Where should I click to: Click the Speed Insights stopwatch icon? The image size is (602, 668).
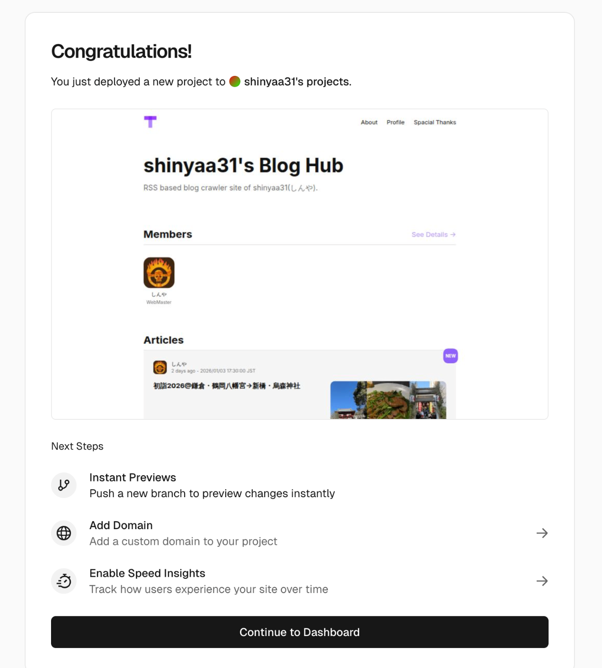coord(64,581)
